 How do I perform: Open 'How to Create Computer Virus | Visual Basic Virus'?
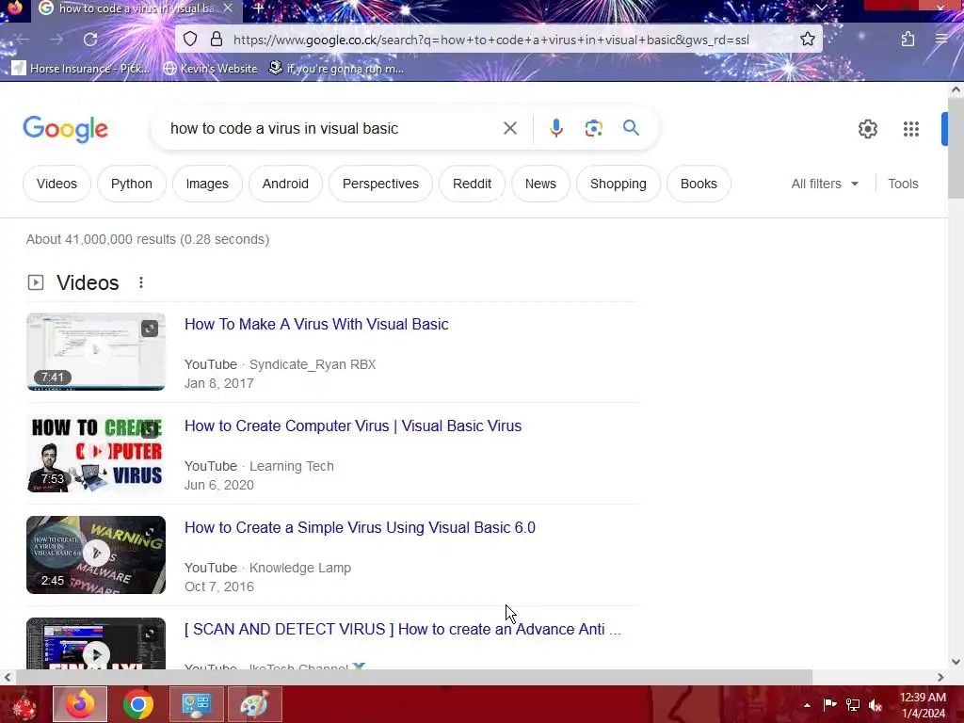353,426
